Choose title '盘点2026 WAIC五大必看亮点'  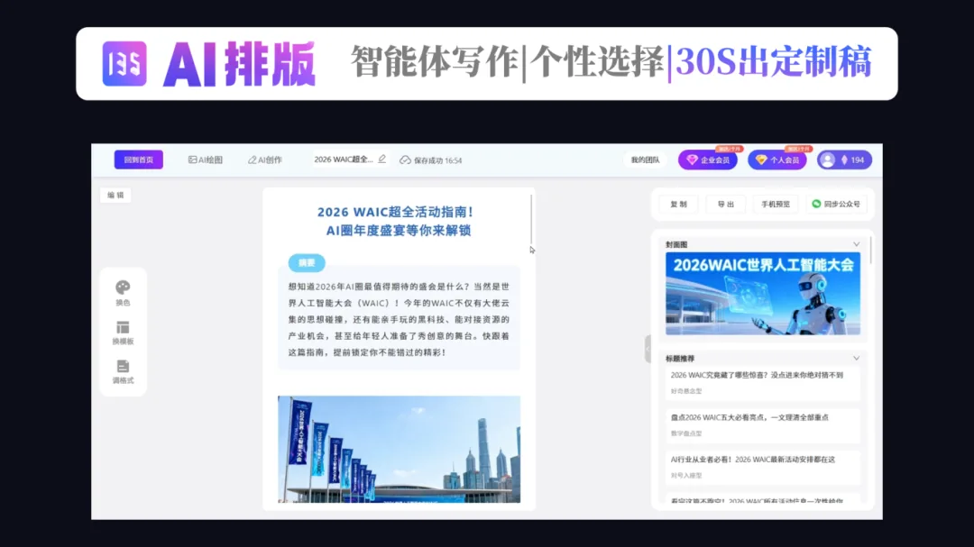[763, 424]
